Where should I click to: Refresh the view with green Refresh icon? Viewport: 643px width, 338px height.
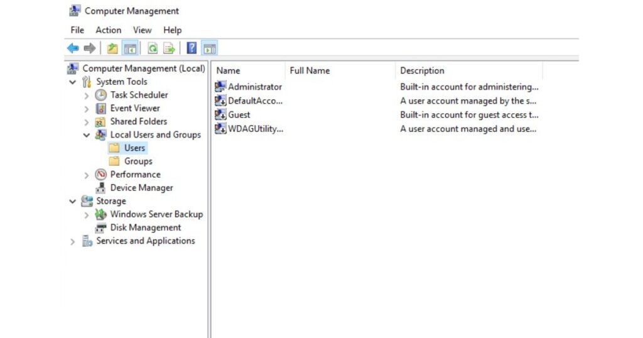(153, 48)
